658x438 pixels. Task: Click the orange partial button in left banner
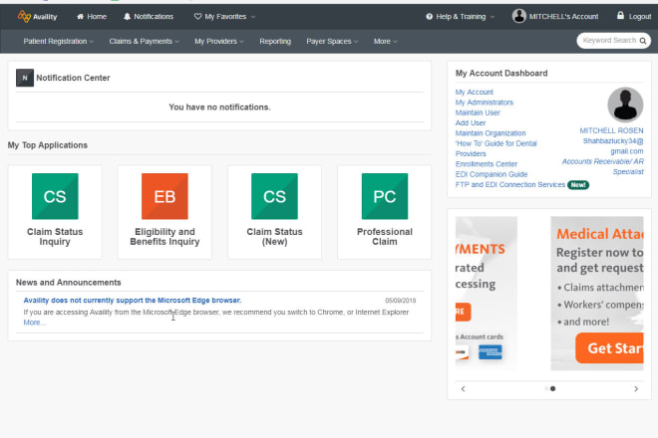point(463,312)
